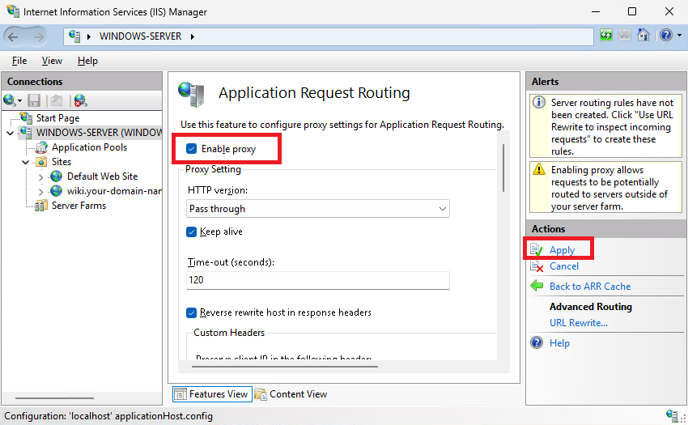Expand the wiki.your-domain-name site node
The height and width of the screenshot is (425, 688).
click(40, 192)
